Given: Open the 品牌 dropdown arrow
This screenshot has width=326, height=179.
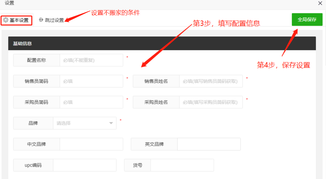Looking at the screenshot, I should [111, 123].
